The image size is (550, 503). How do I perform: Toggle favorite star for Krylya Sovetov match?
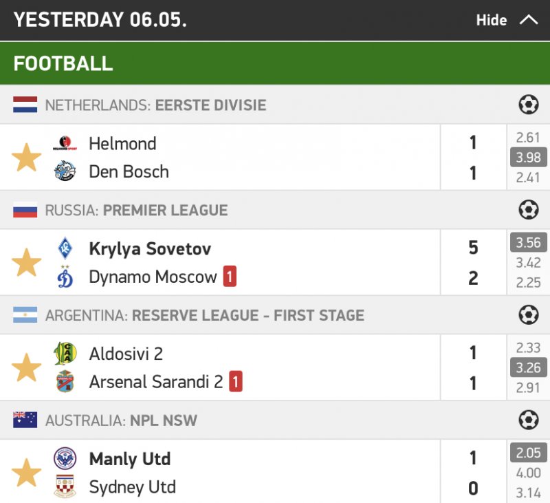click(27, 263)
